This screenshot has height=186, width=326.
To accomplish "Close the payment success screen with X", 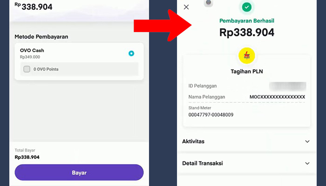I will (x=186, y=7).
